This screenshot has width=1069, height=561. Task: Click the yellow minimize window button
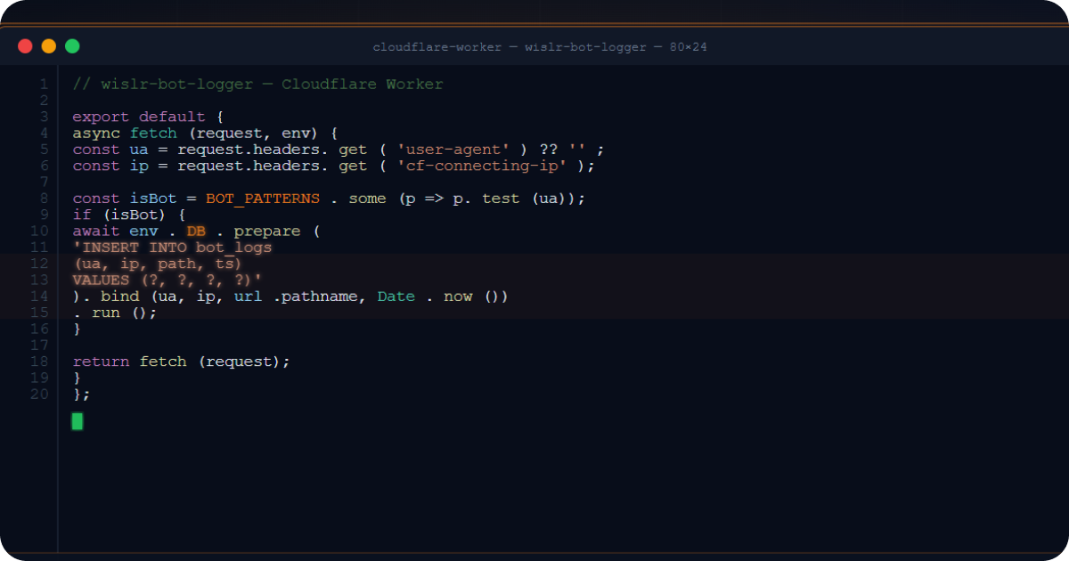pyautogui.click(x=49, y=46)
